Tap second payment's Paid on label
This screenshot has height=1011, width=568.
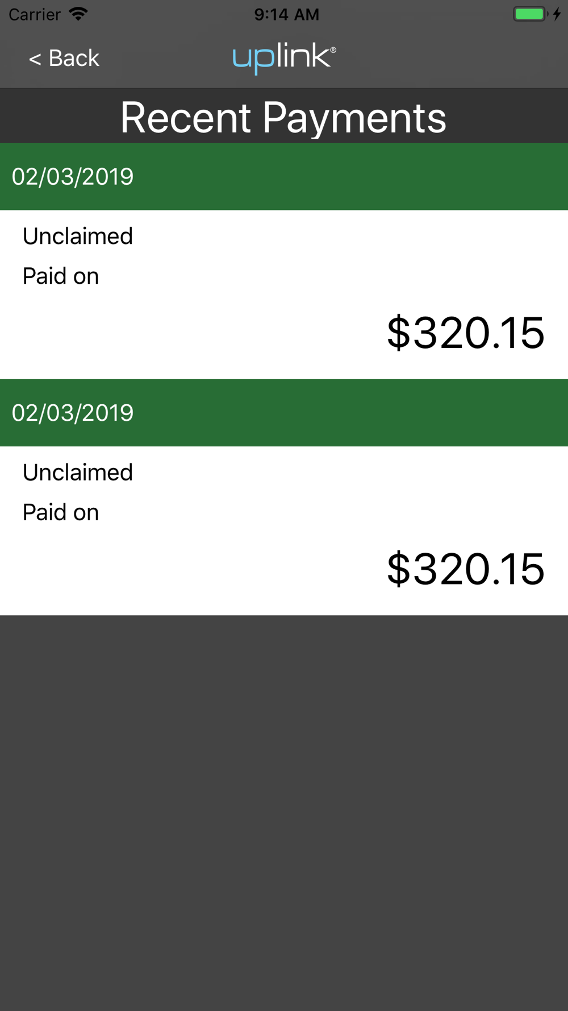[61, 512]
